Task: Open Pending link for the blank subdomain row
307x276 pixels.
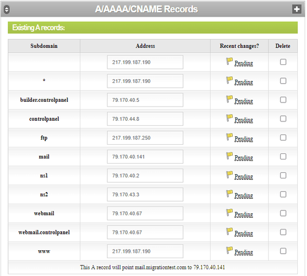Action: [244, 63]
